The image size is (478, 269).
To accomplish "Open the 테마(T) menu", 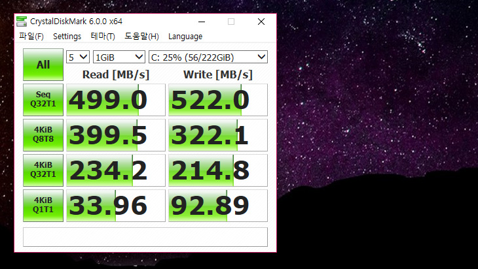I will [x=103, y=37].
